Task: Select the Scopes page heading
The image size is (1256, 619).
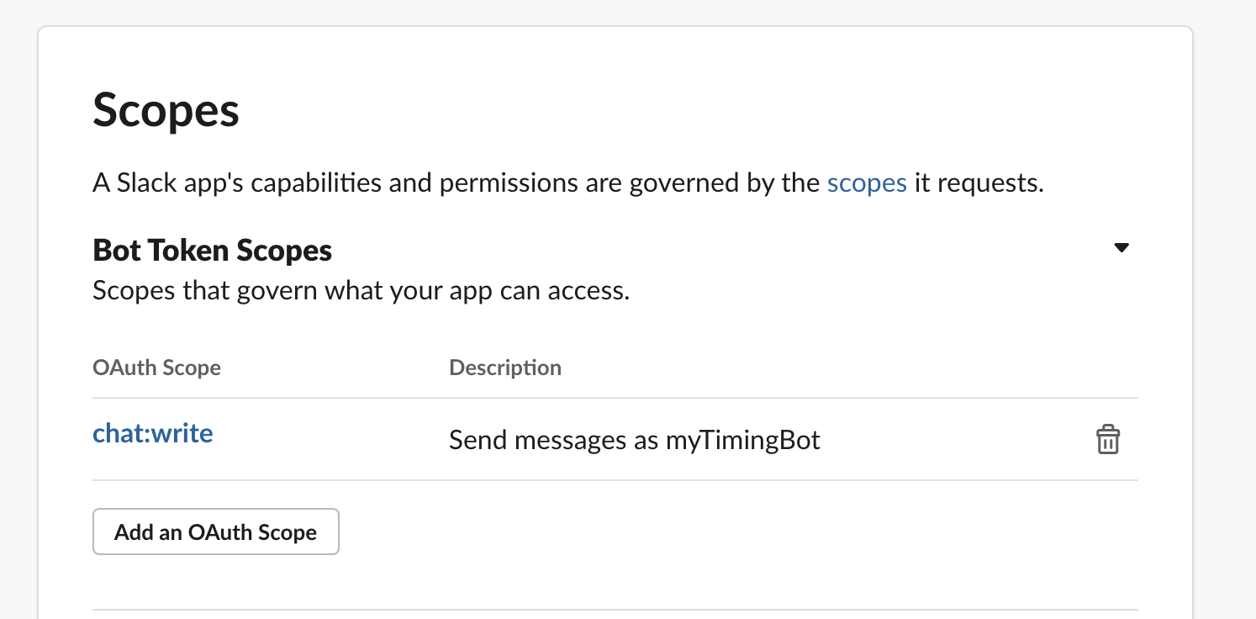Action: tap(166, 111)
